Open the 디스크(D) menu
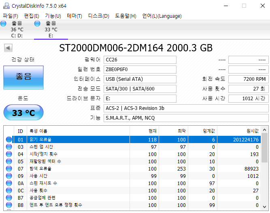 coord(99,16)
